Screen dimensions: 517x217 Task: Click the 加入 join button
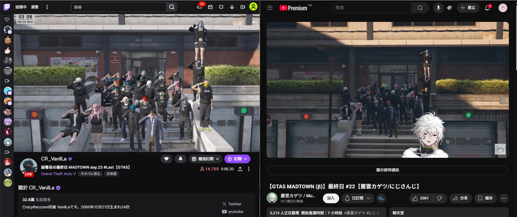[331, 198]
